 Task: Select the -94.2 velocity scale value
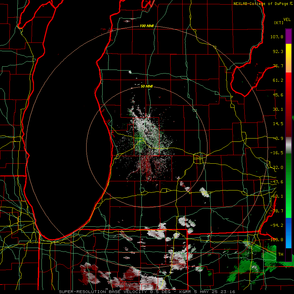pos(277,225)
